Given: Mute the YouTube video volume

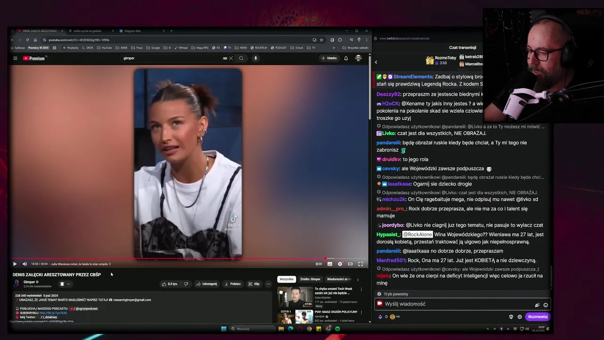Looking at the screenshot, I should point(25,264).
